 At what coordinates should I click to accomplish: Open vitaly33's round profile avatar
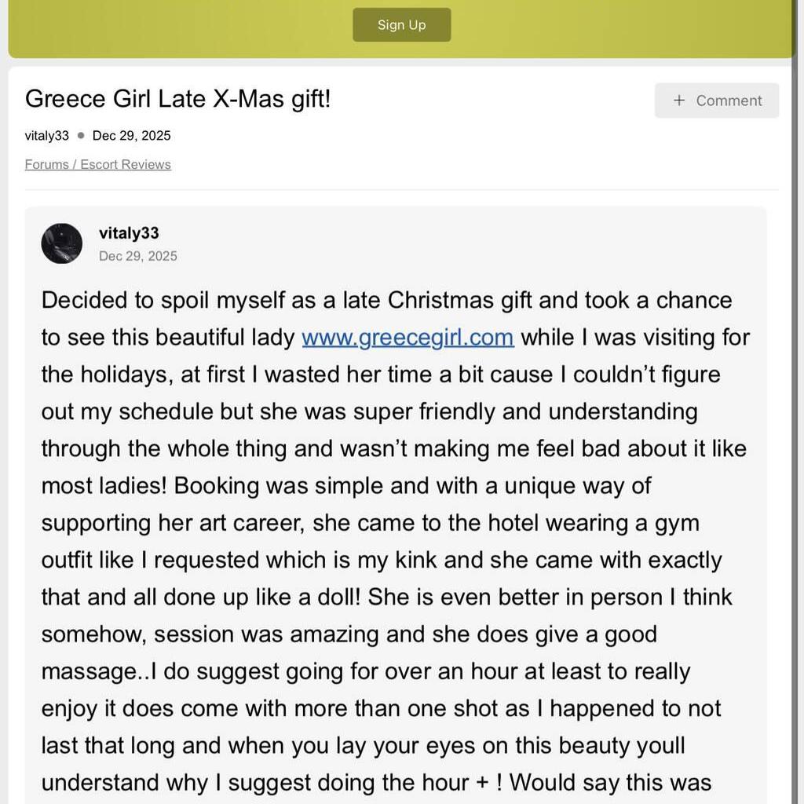[62, 243]
